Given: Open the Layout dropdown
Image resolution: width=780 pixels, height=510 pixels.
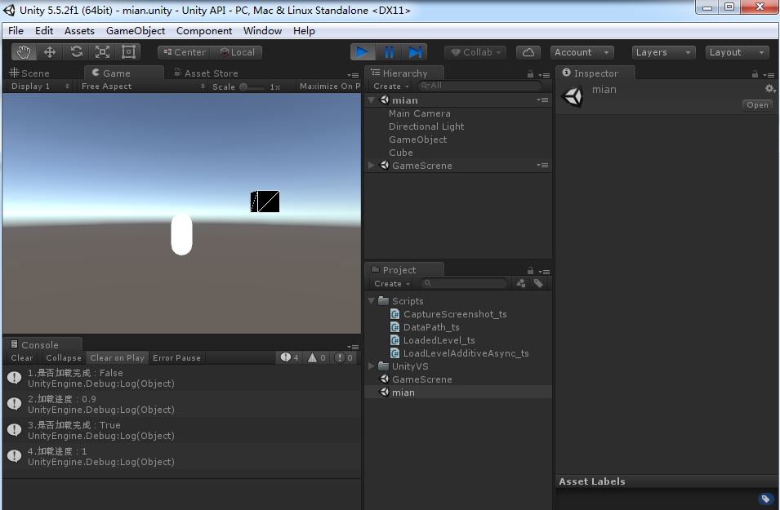Looking at the screenshot, I should (738, 52).
